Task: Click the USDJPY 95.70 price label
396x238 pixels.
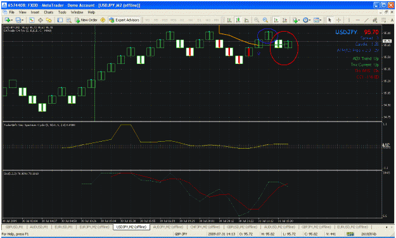Action: point(357,32)
